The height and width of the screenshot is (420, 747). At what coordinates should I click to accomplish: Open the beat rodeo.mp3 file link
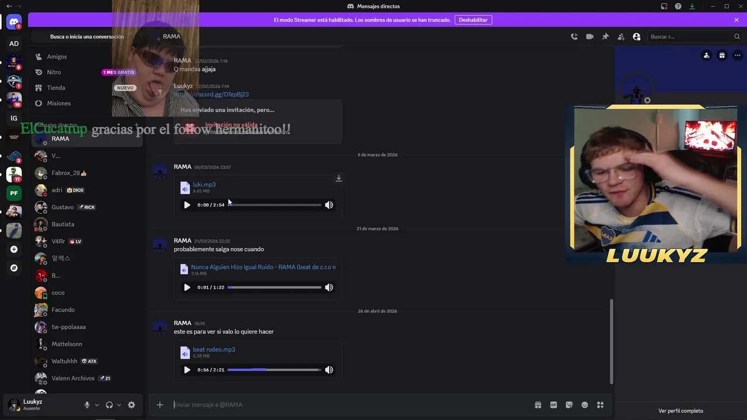(214, 349)
